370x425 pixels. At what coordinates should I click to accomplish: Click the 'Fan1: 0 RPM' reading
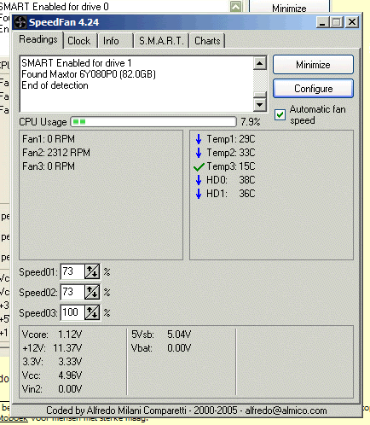49,139
